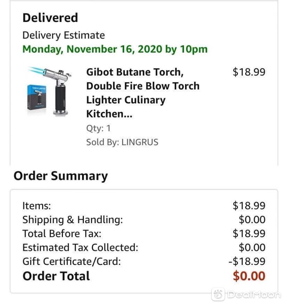Click the Qty: 1 label
The width and height of the screenshot is (288, 306).
98,128
